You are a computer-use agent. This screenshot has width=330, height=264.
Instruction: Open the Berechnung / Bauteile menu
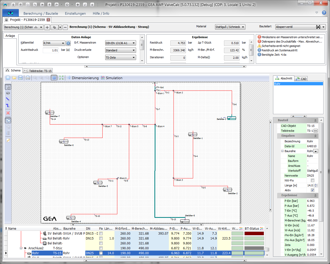click(x=41, y=13)
